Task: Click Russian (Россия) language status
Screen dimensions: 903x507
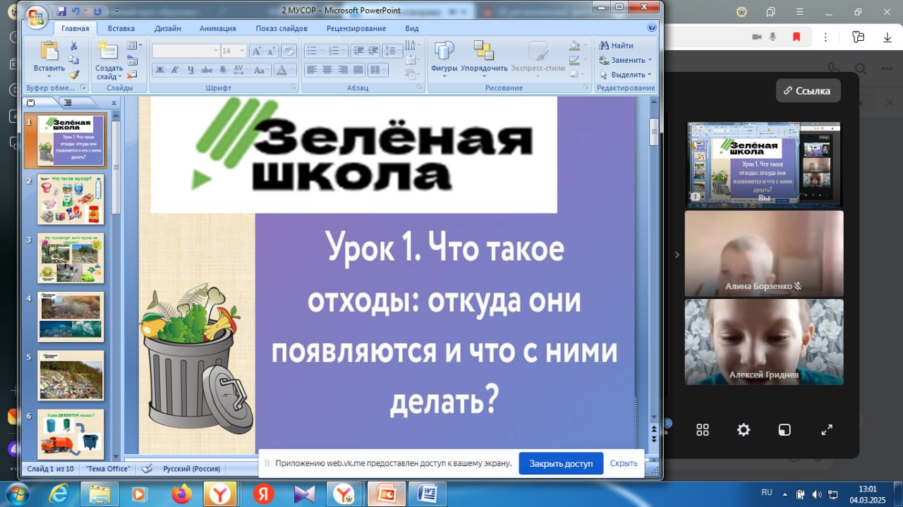Action: tap(191, 468)
